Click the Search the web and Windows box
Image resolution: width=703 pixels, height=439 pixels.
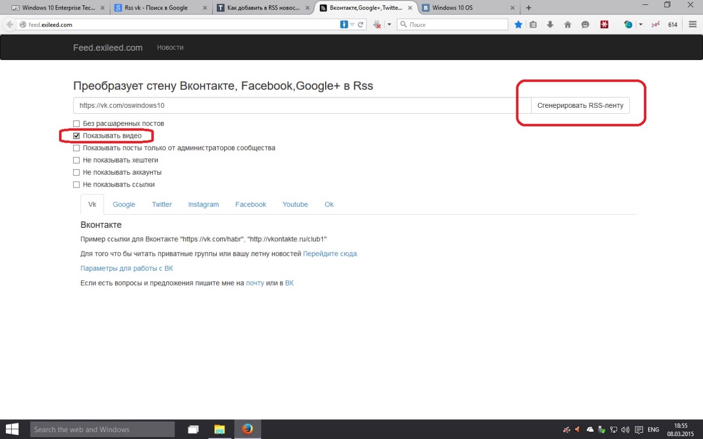pos(102,429)
